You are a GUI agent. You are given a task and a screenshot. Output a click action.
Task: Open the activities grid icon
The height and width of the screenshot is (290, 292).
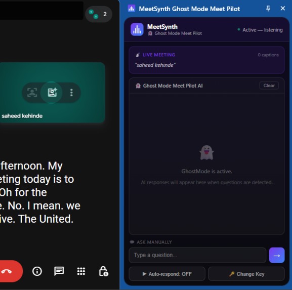click(x=81, y=271)
